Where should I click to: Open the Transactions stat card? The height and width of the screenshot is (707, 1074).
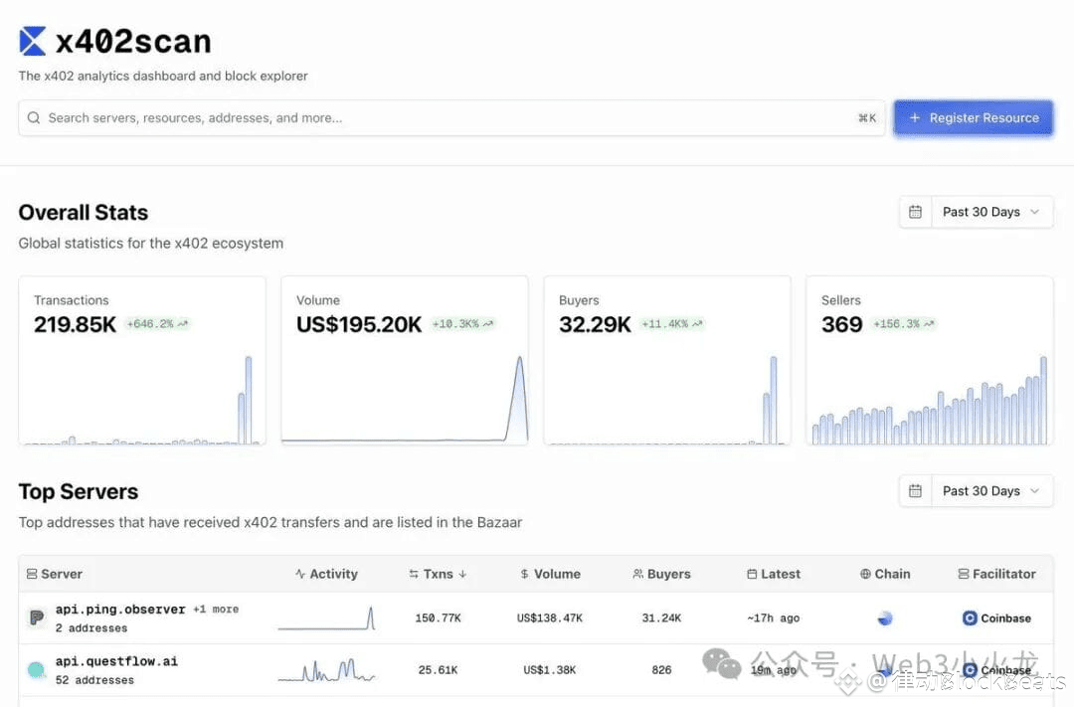coord(142,360)
